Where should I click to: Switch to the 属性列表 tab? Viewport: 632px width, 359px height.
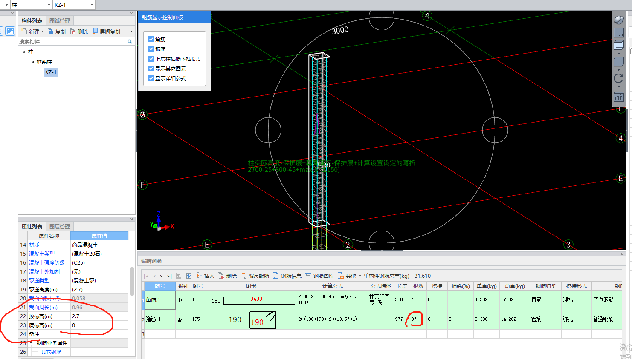(x=32, y=226)
